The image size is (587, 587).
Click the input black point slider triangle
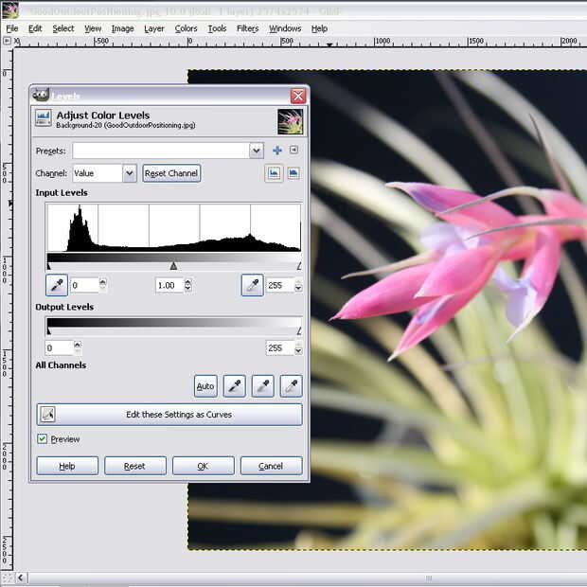[48, 266]
